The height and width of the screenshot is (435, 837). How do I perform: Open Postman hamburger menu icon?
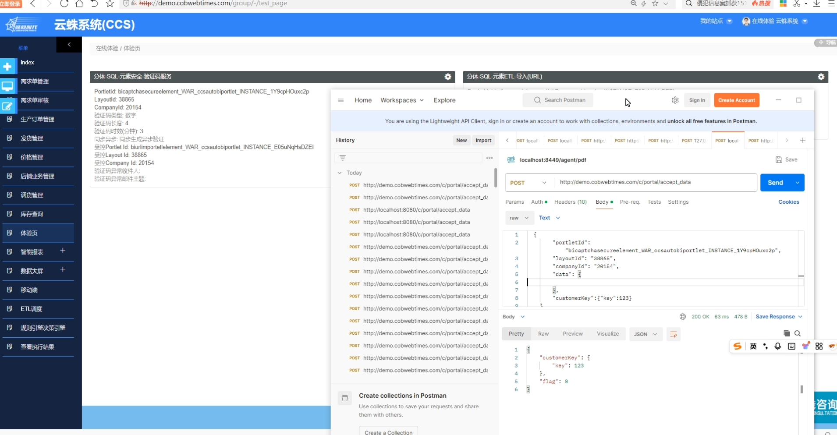click(x=340, y=100)
